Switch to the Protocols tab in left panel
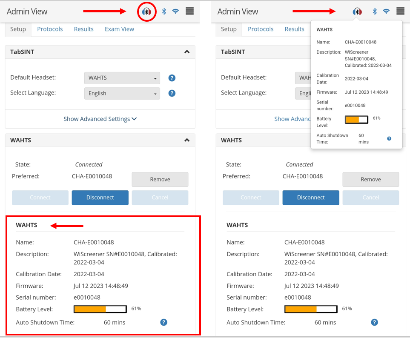410x338 pixels. (x=50, y=29)
